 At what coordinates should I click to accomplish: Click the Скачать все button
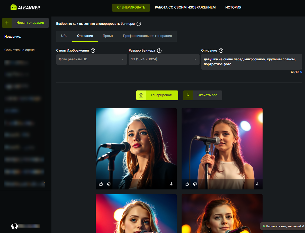(x=202, y=95)
